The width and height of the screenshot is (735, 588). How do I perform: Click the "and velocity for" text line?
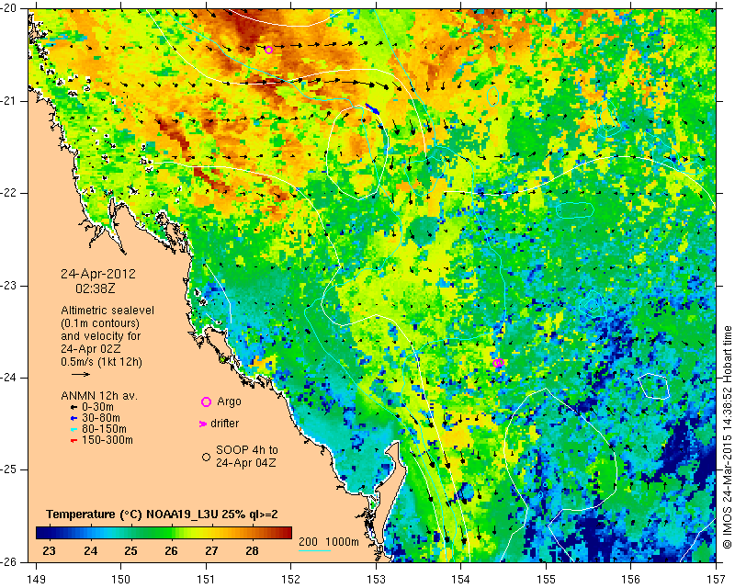[x=101, y=336]
